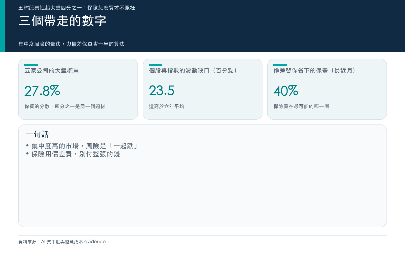Click the 40% figure
This screenshot has height=253, width=405.
coord(286,91)
